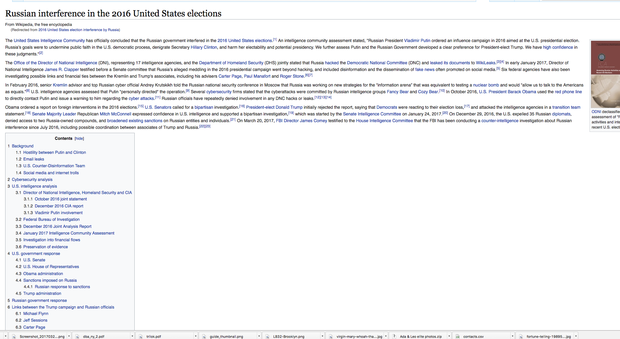
Task: Hide the Contents table
Action: coord(79,139)
